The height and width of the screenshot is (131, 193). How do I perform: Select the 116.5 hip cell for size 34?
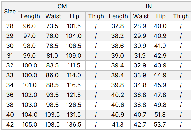(x=74, y=85)
